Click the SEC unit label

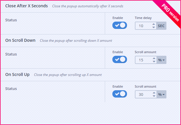click(161, 26)
